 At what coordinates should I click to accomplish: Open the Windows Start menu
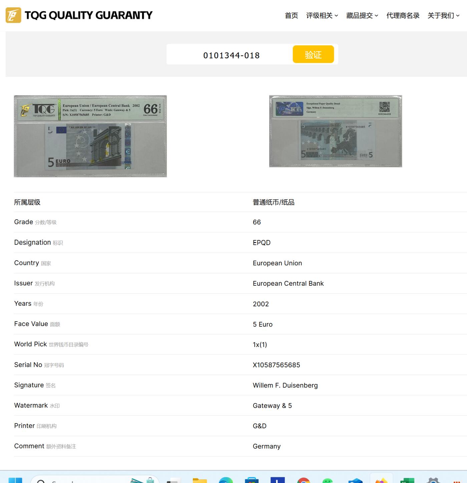tap(15, 480)
